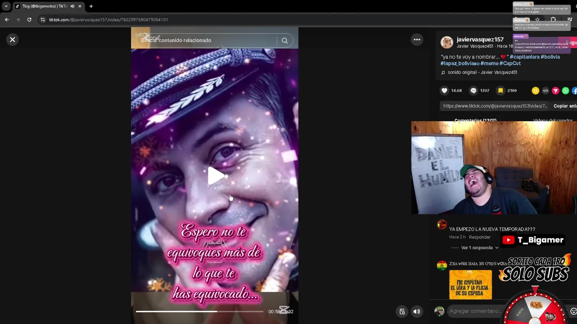Close the TikTok video viewer with the X
Image resolution: width=577 pixels, height=324 pixels.
click(x=13, y=40)
